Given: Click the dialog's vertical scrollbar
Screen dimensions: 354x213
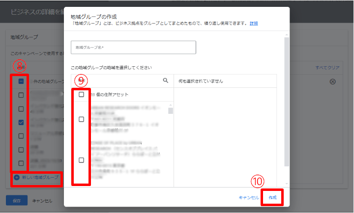Looking at the screenshot, I should pyautogui.click(x=286, y=98).
